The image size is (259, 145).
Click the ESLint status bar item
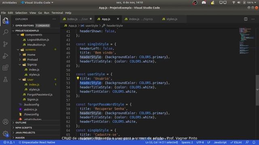236,142
